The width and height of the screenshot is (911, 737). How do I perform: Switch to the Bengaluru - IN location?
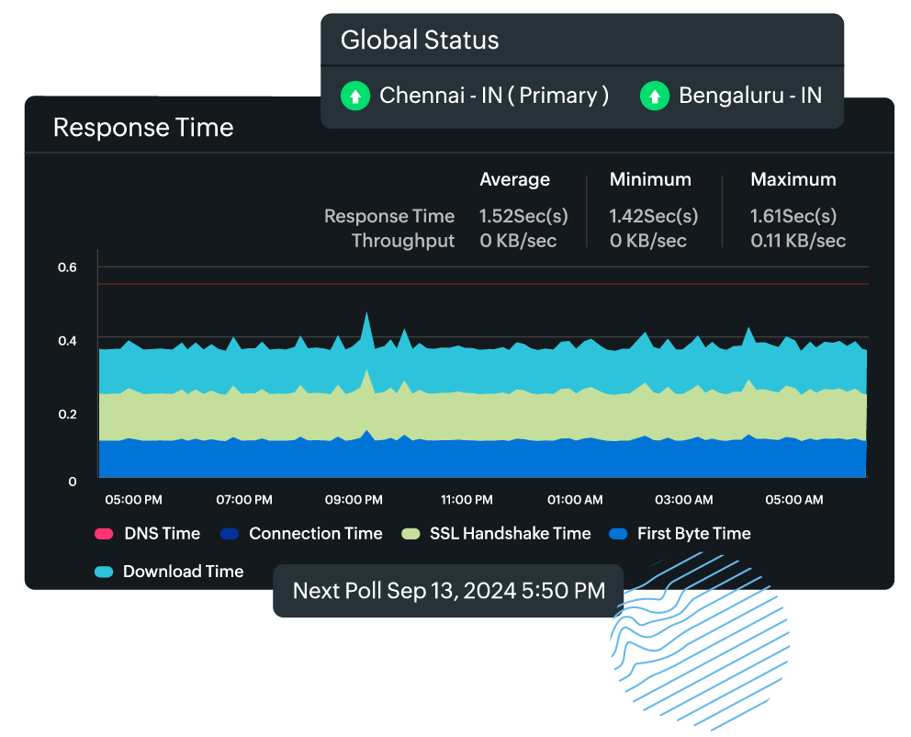coord(748,96)
